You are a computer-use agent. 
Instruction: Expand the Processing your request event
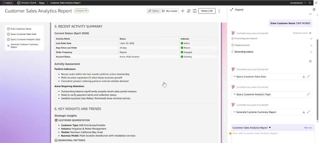click(311, 39)
